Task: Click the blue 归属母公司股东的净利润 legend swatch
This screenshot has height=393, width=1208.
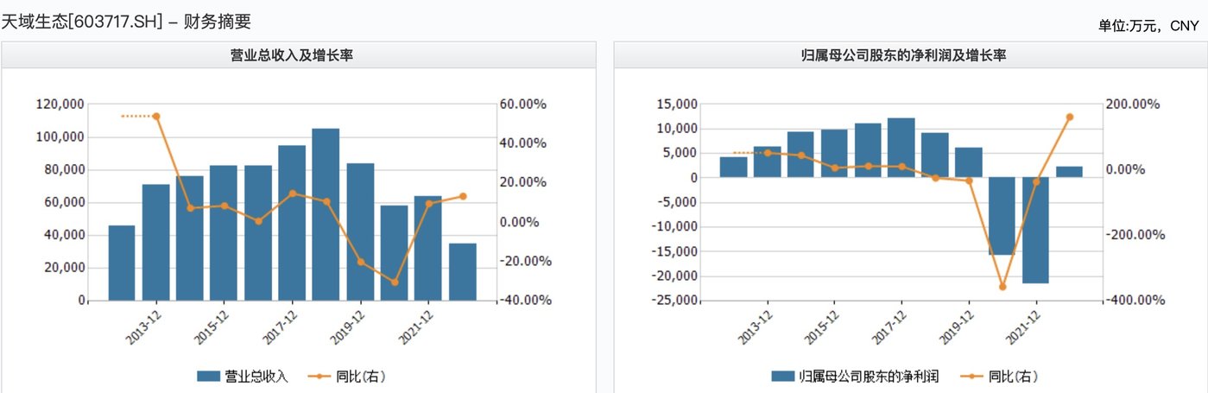Action: 783,377
